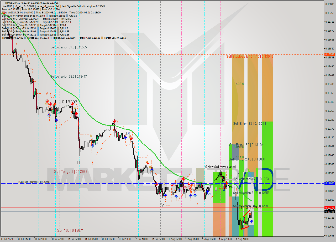The image size is (336, 242).
Task: Click the 0.13805 price axis label
Action: (x=329, y=4)
